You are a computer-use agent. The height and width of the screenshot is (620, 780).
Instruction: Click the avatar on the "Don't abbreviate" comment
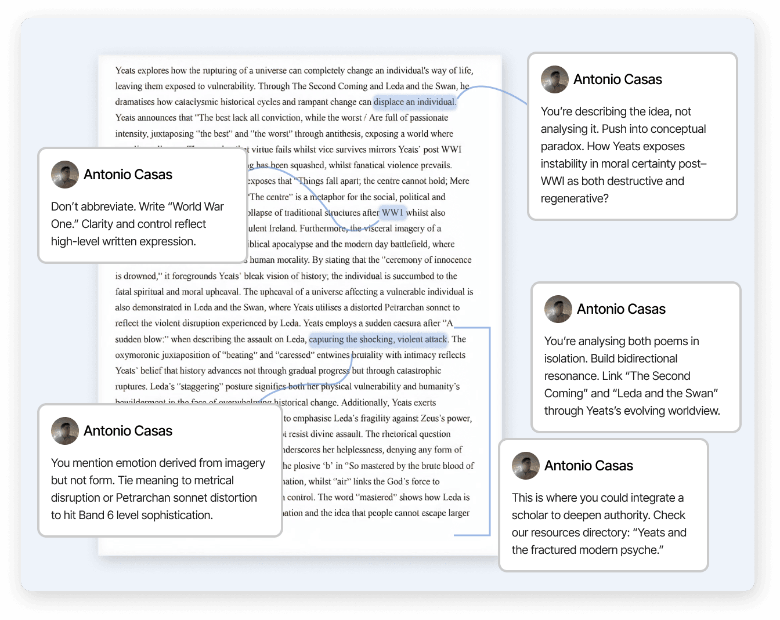(x=65, y=175)
